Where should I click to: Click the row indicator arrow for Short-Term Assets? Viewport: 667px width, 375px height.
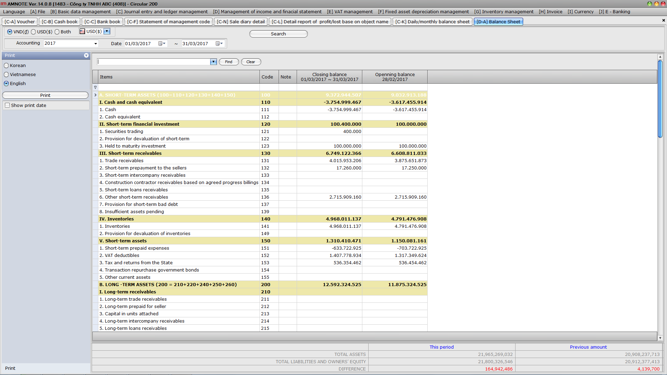(95, 95)
